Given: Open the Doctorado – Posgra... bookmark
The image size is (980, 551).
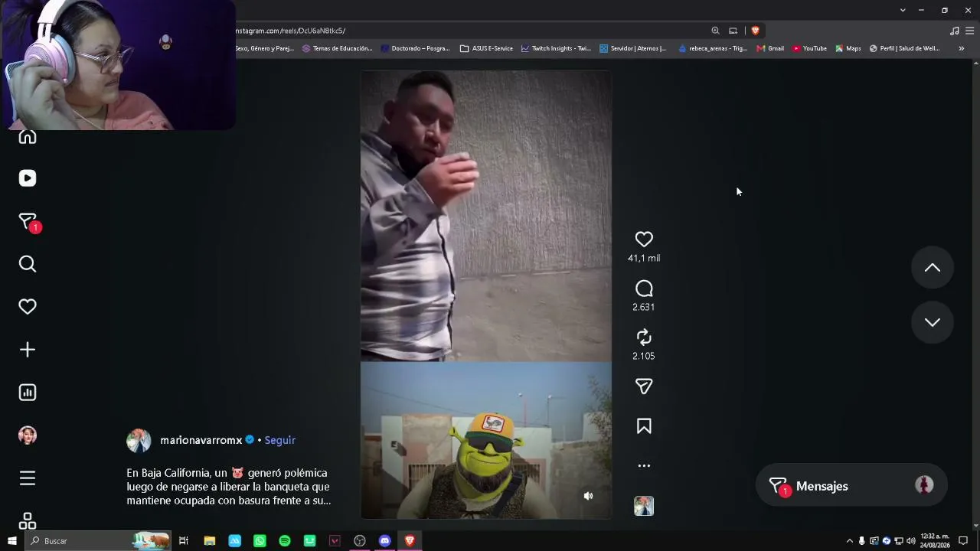Looking at the screenshot, I should 415,48.
